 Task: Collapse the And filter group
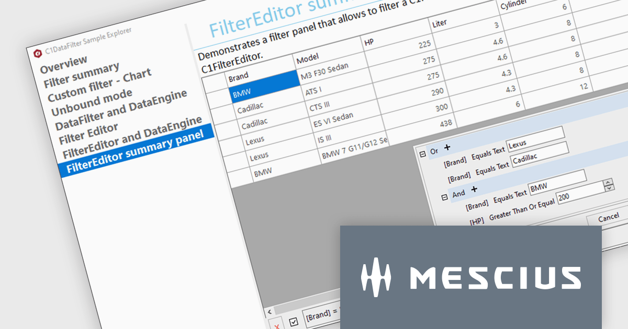444,197
